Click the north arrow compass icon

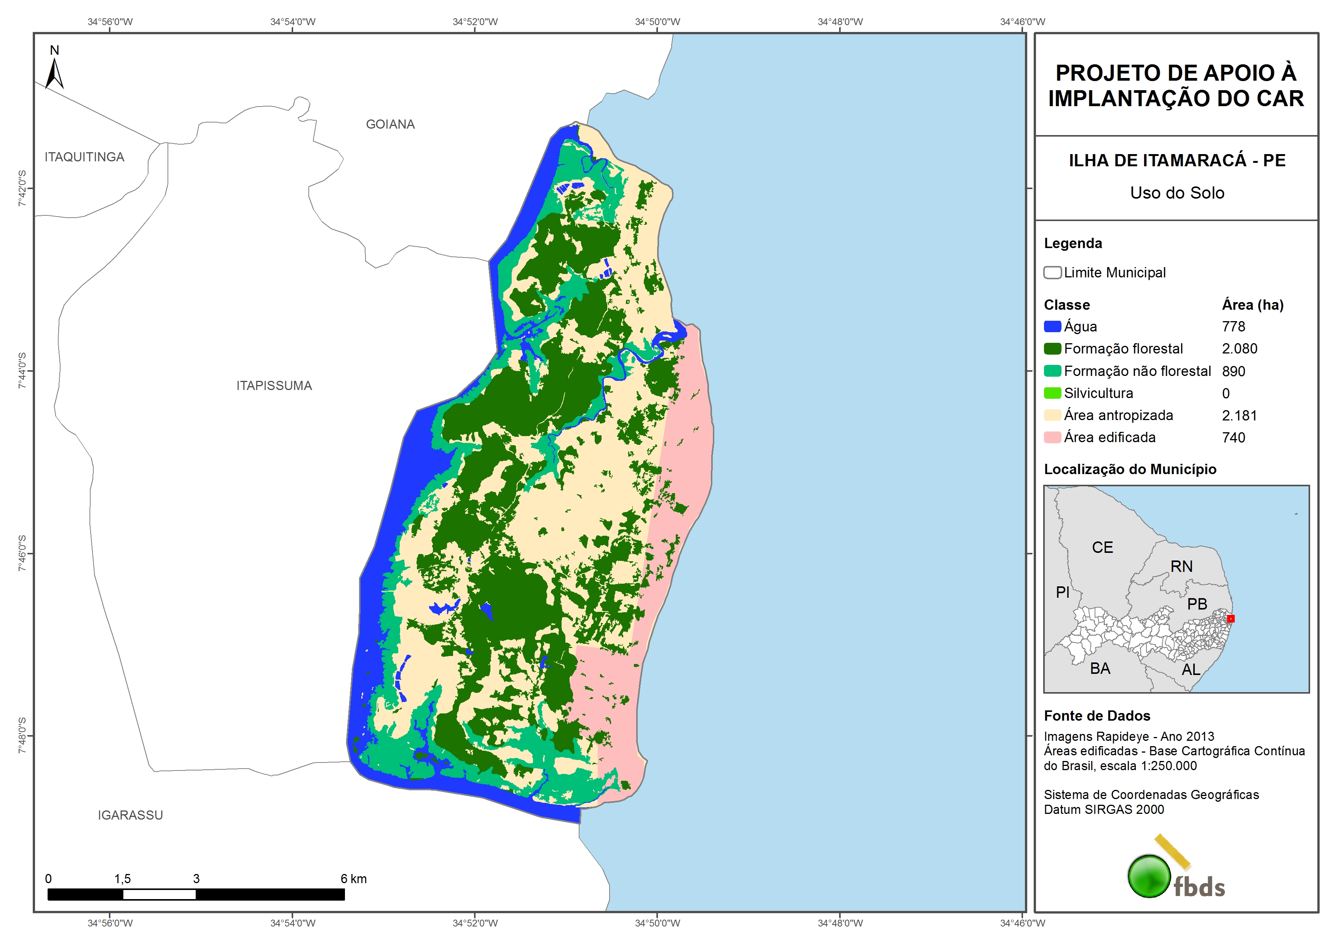[x=55, y=70]
